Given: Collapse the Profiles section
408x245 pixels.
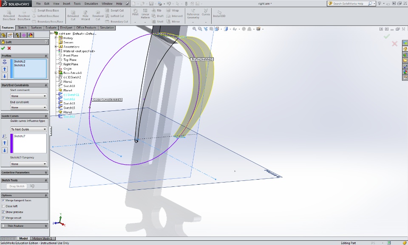Looking at the screenshot, I should tap(46, 56).
